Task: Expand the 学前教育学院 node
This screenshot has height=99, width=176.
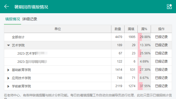Action: tap(8, 86)
